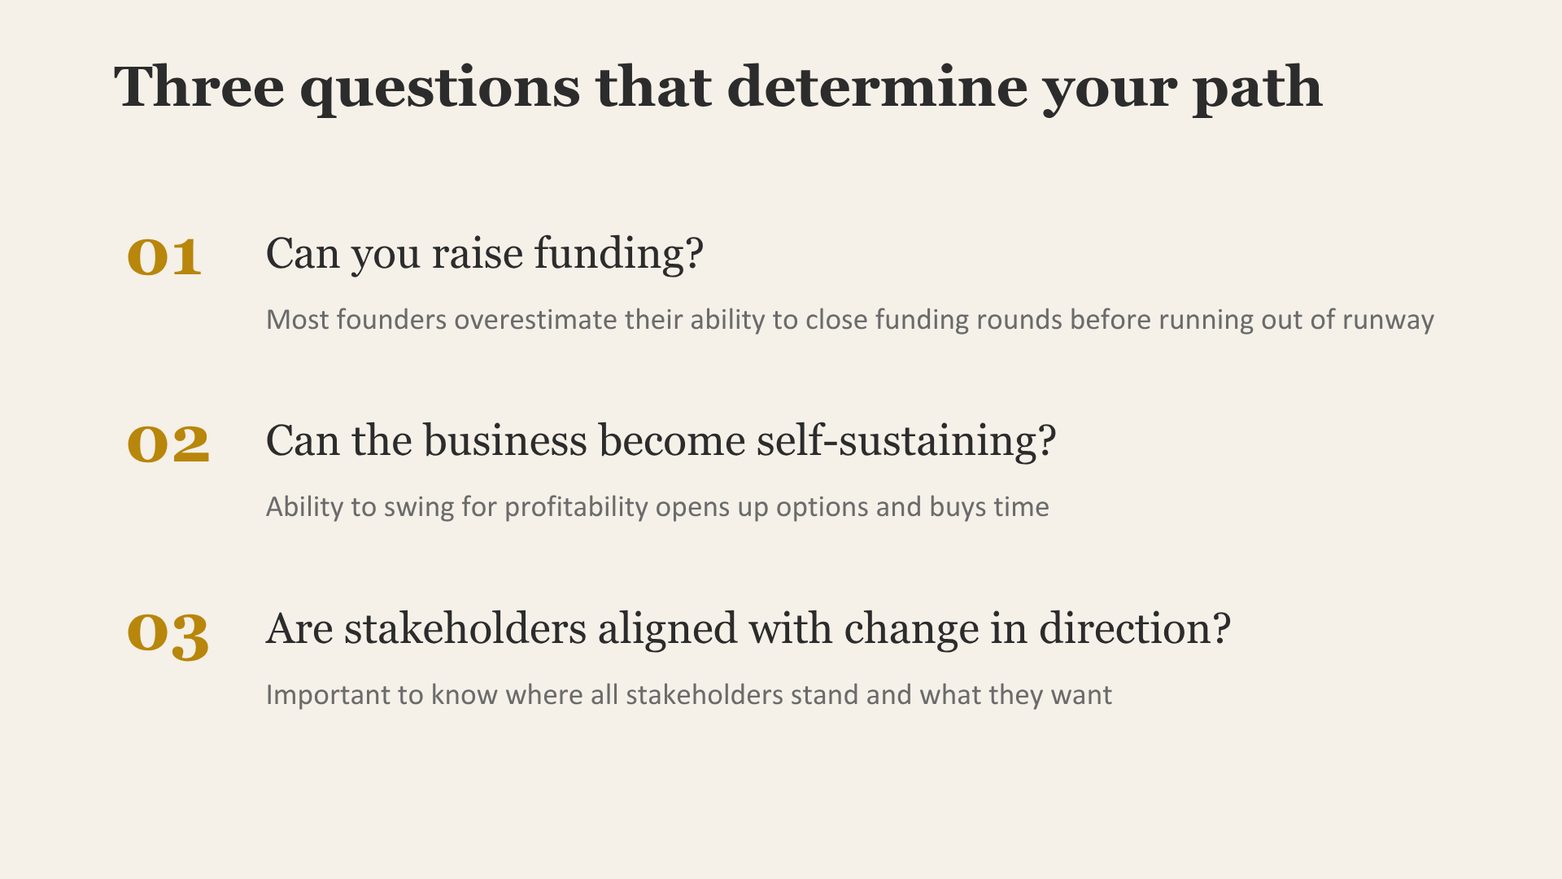1562x879 pixels.
Task: Select the gold '03' number marker
Action: pyautogui.click(x=168, y=635)
